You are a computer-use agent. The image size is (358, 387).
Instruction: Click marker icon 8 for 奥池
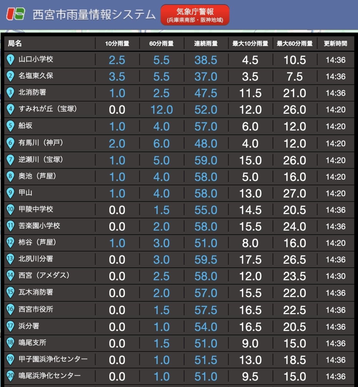[10, 177]
